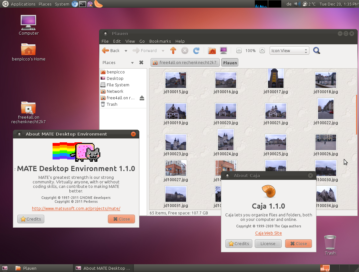Screen dimensions: 359x272
Task: Navigate Back in Caja file browser
Action: (112, 50)
